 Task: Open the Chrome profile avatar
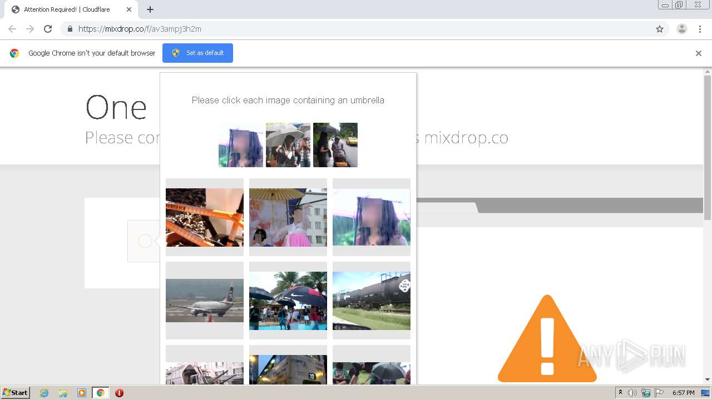(x=681, y=29)
